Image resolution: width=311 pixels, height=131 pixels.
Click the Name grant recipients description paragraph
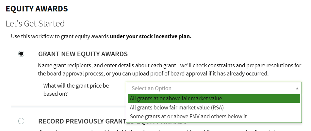point(170,70)
